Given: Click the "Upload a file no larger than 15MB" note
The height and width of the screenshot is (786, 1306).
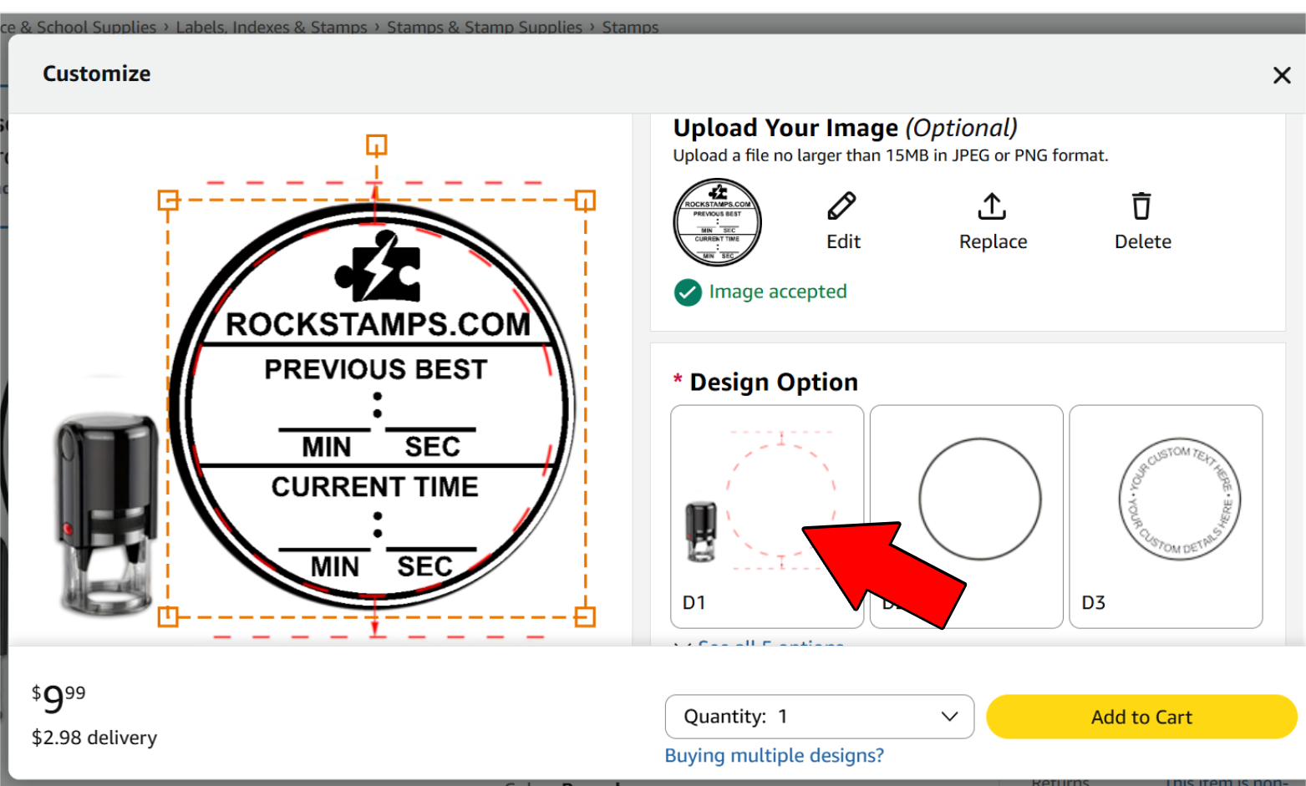Looking at the screenshot, I should 891,155.
